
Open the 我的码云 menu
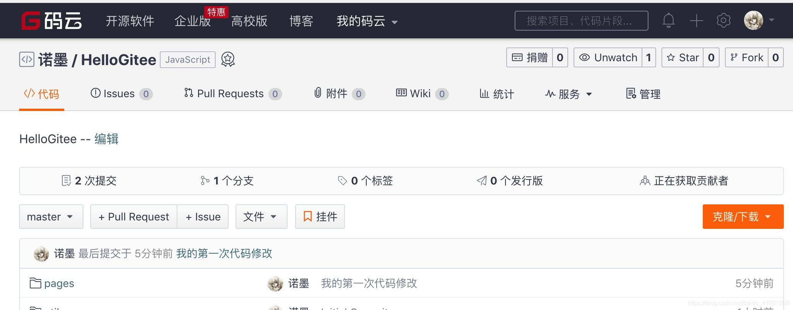(x=367, y=21)
